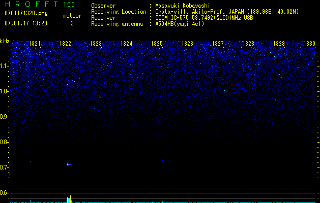
Task: Click the Receiving Location label
Action: point(119,12)
